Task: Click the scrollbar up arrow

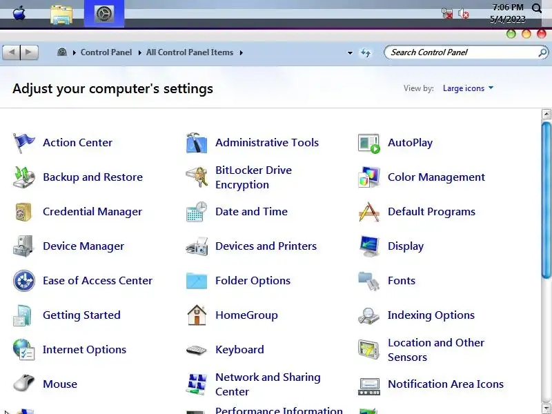Action: click(x=546, y=114)
